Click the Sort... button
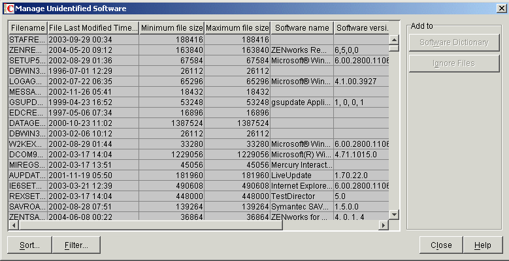Screen dimensions: 509x261 (29, 245)
